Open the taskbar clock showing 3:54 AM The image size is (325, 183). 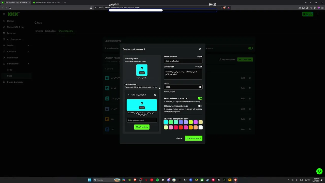coord(316,180)
